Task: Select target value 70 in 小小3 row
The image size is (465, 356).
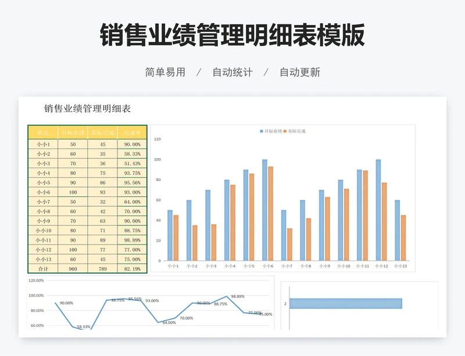Action: [x=73, y=163]
